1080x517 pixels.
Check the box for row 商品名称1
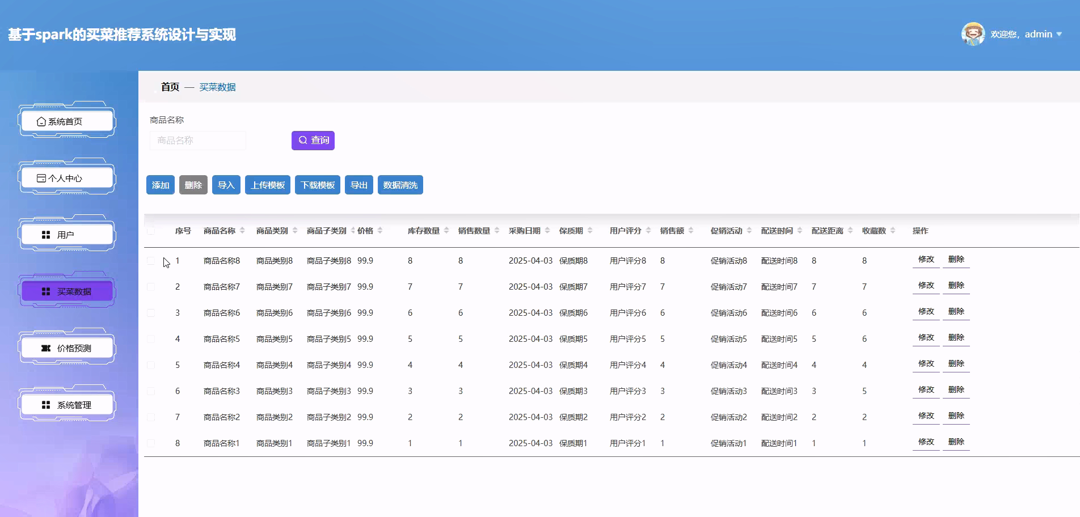point(151,443)
